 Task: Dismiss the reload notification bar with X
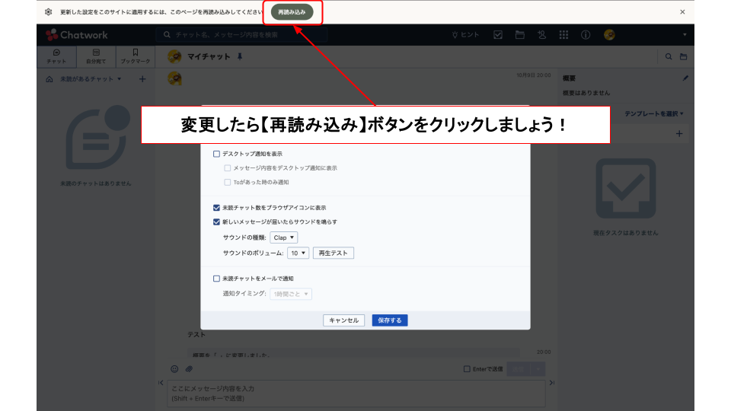(682, 12)
